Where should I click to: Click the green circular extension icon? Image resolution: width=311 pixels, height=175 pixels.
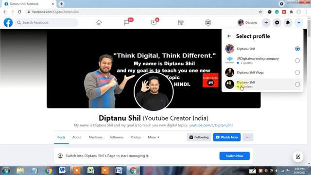click(276, 12)
